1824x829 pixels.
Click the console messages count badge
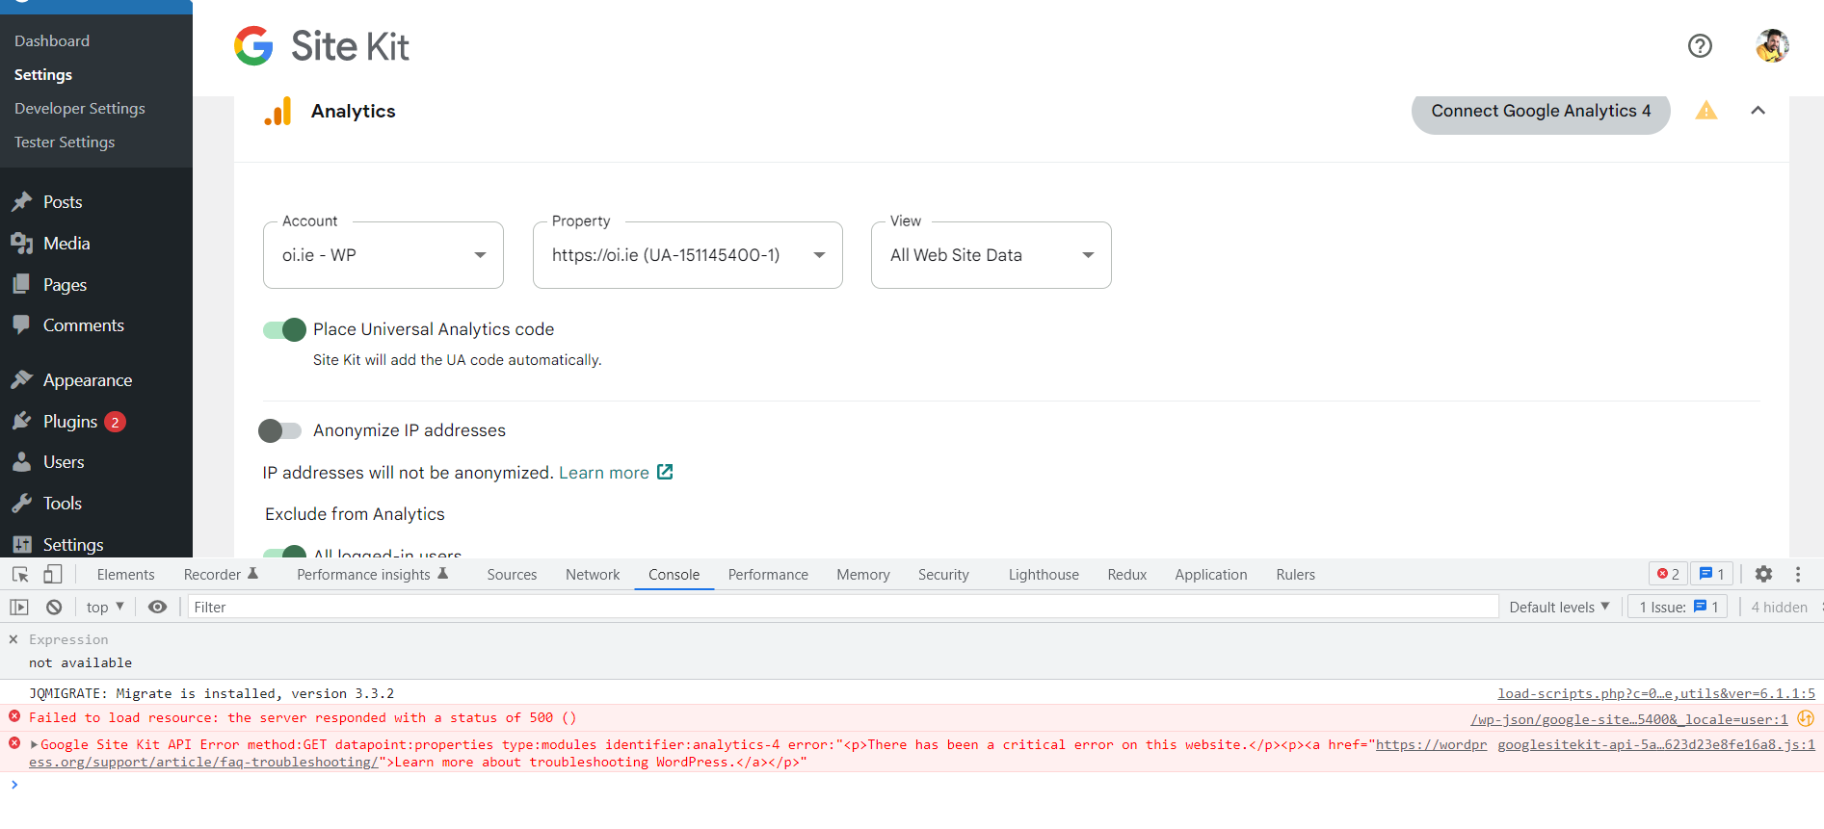[1712, 574]
